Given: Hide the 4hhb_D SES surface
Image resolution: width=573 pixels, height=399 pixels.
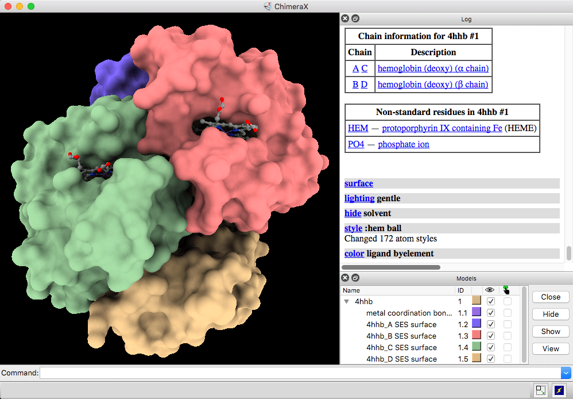Looking at the screenshot, I should (491, 359).
